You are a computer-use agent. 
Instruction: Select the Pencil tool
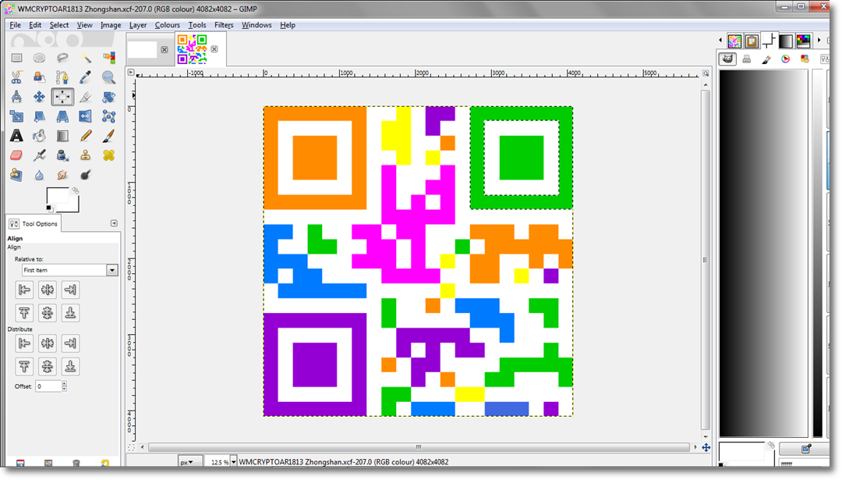(86, 136)
